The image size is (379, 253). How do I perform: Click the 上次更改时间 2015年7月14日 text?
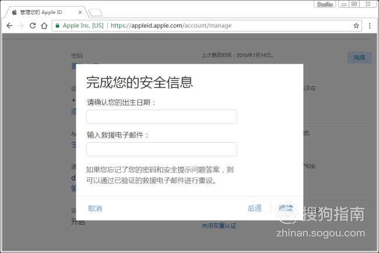(237, 55)
